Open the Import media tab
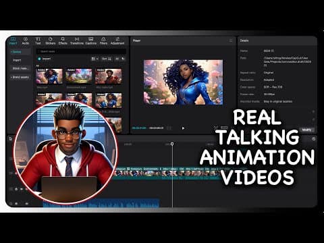The height and width of the screenshot is (243, 324). [x=13, y=41]
